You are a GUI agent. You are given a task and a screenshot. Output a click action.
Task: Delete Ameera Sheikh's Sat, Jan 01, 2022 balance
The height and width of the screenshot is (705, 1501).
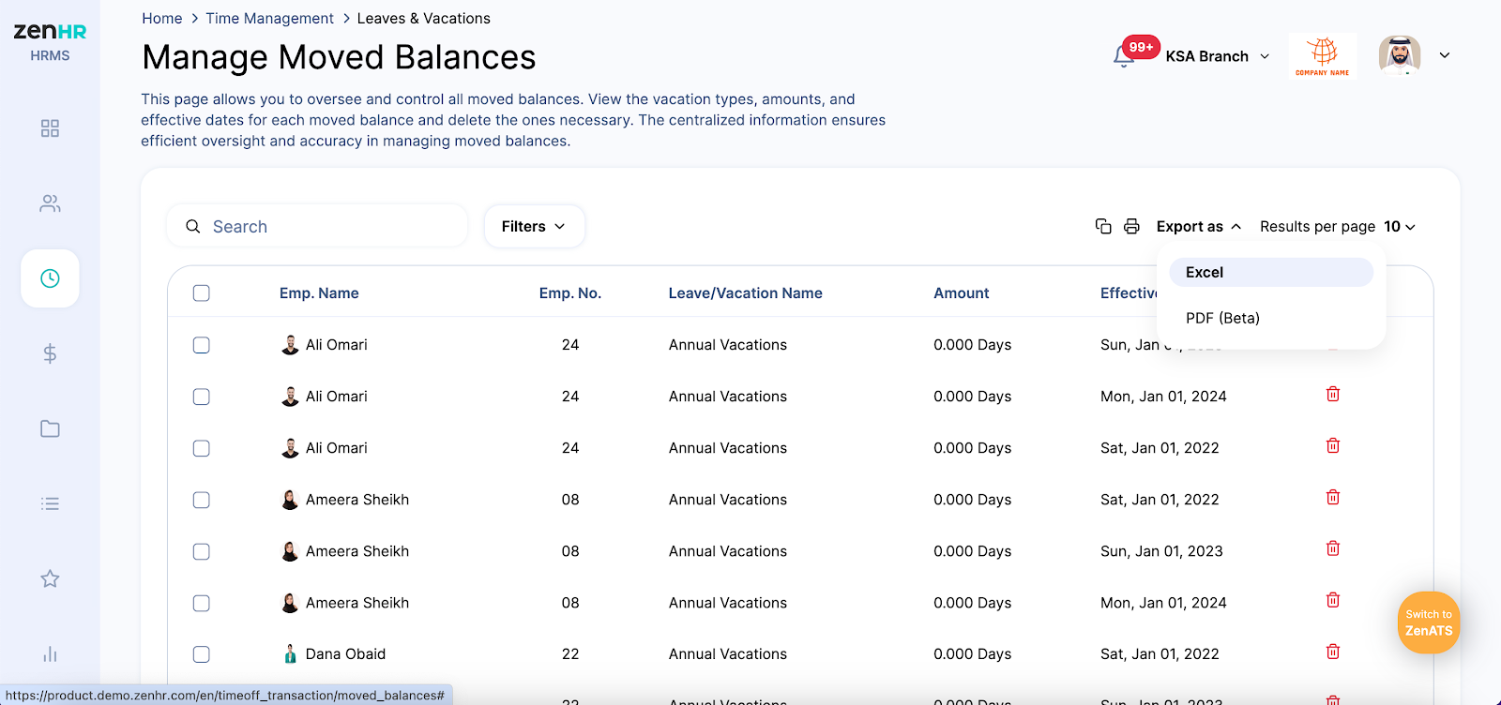point(1333,497)
